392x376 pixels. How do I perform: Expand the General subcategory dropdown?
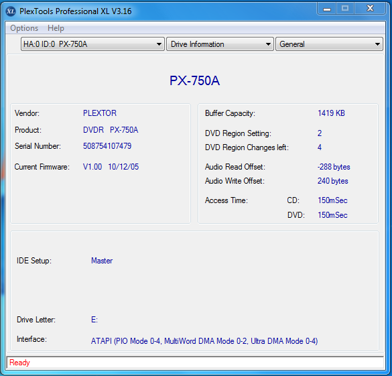tap(329, 44)
